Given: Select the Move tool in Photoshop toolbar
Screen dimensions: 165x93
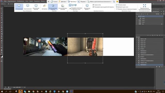Looking at the screenshot, I should pyautogui.click(x=2, y=9).
